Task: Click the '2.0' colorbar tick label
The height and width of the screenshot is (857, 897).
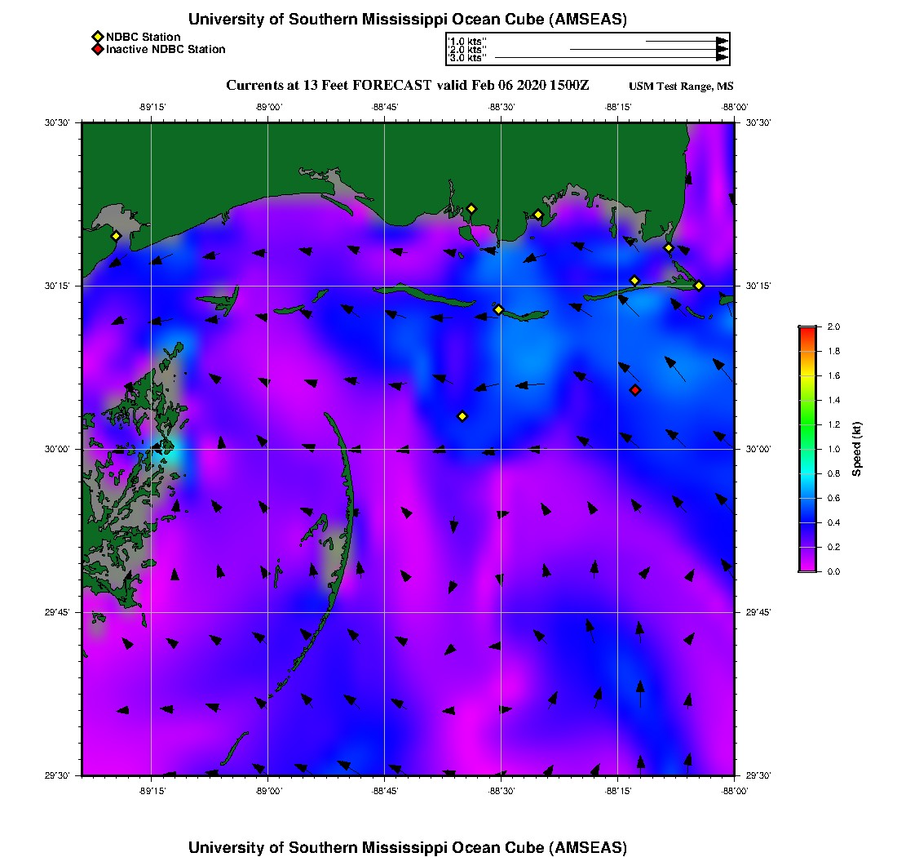Action: 833,327
